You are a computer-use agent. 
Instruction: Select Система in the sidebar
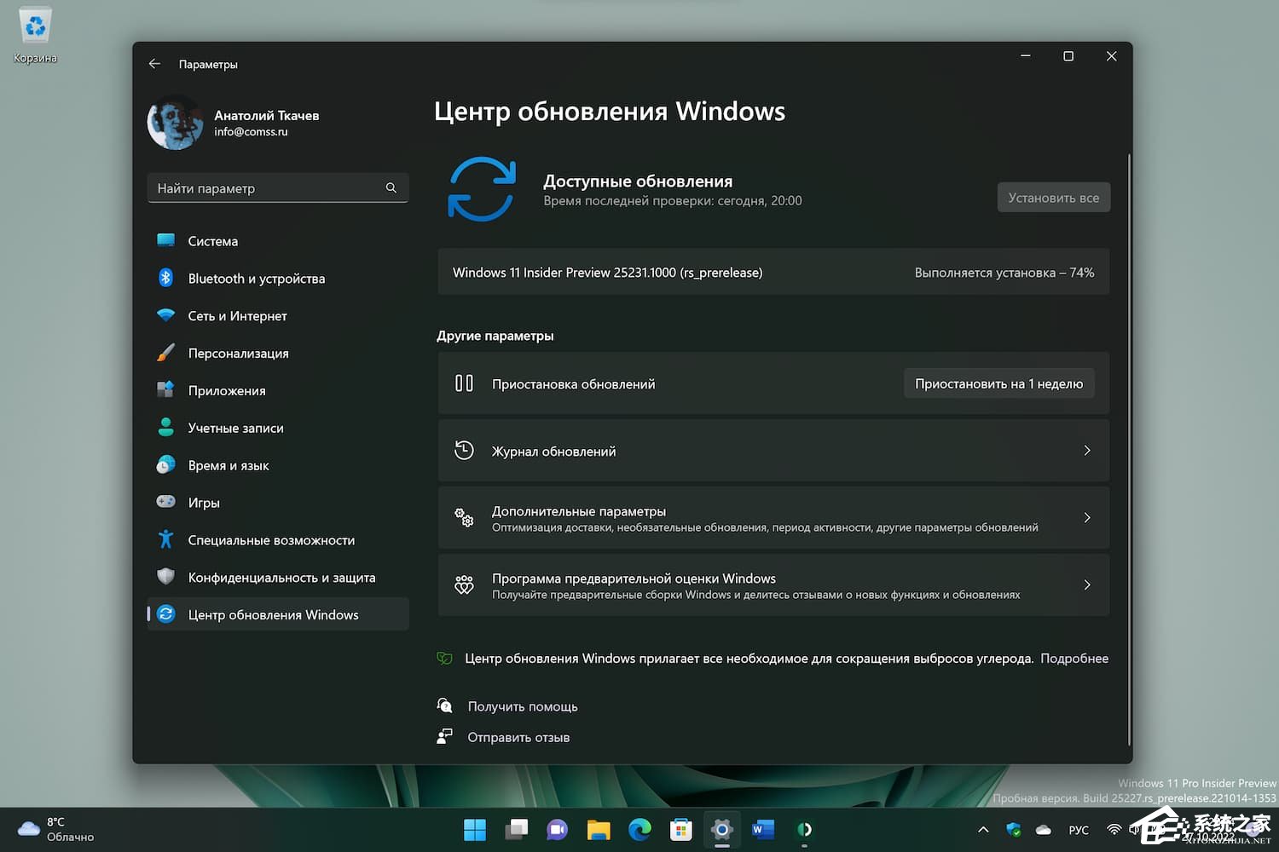pos(213,241)
